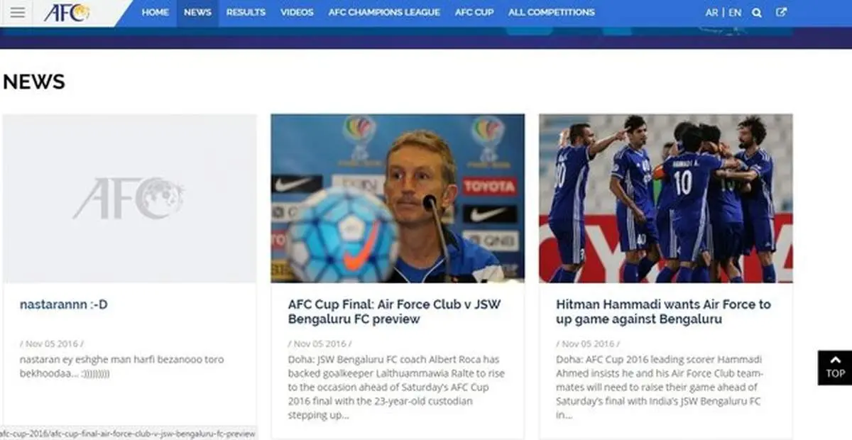Open the AFC CUP page

[474, 12]
